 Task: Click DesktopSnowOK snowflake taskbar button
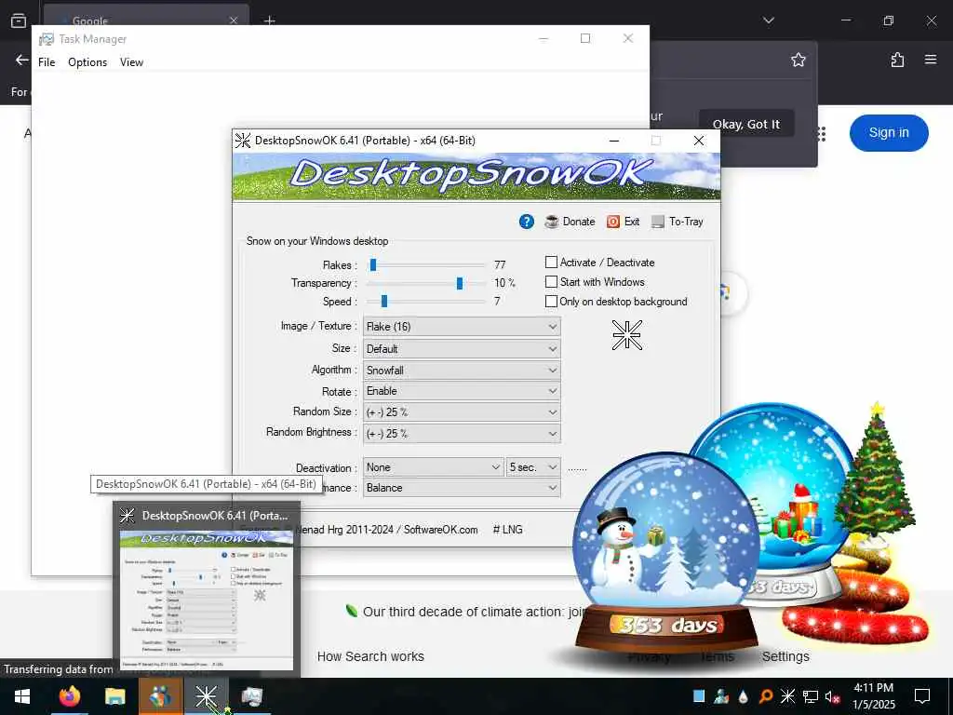206,696
